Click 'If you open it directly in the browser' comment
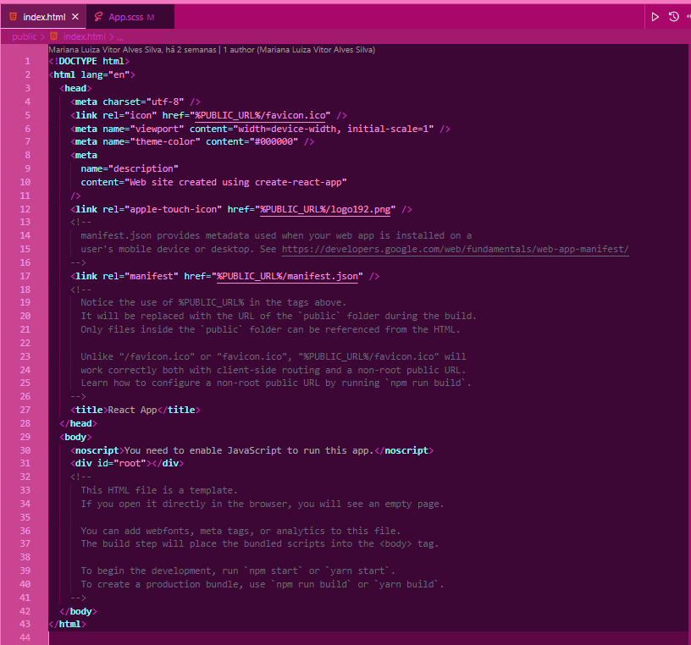 point(263,504)
